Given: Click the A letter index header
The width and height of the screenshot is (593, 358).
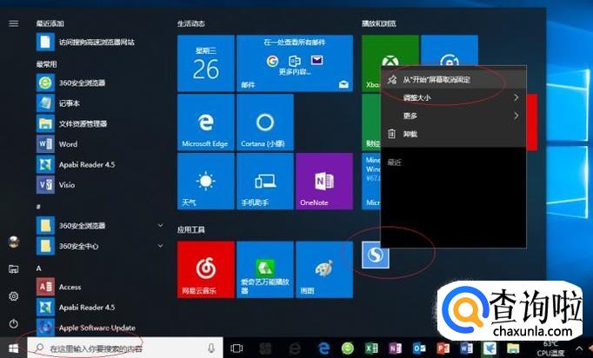Looking at the screenshot, I should coord(38,268).
